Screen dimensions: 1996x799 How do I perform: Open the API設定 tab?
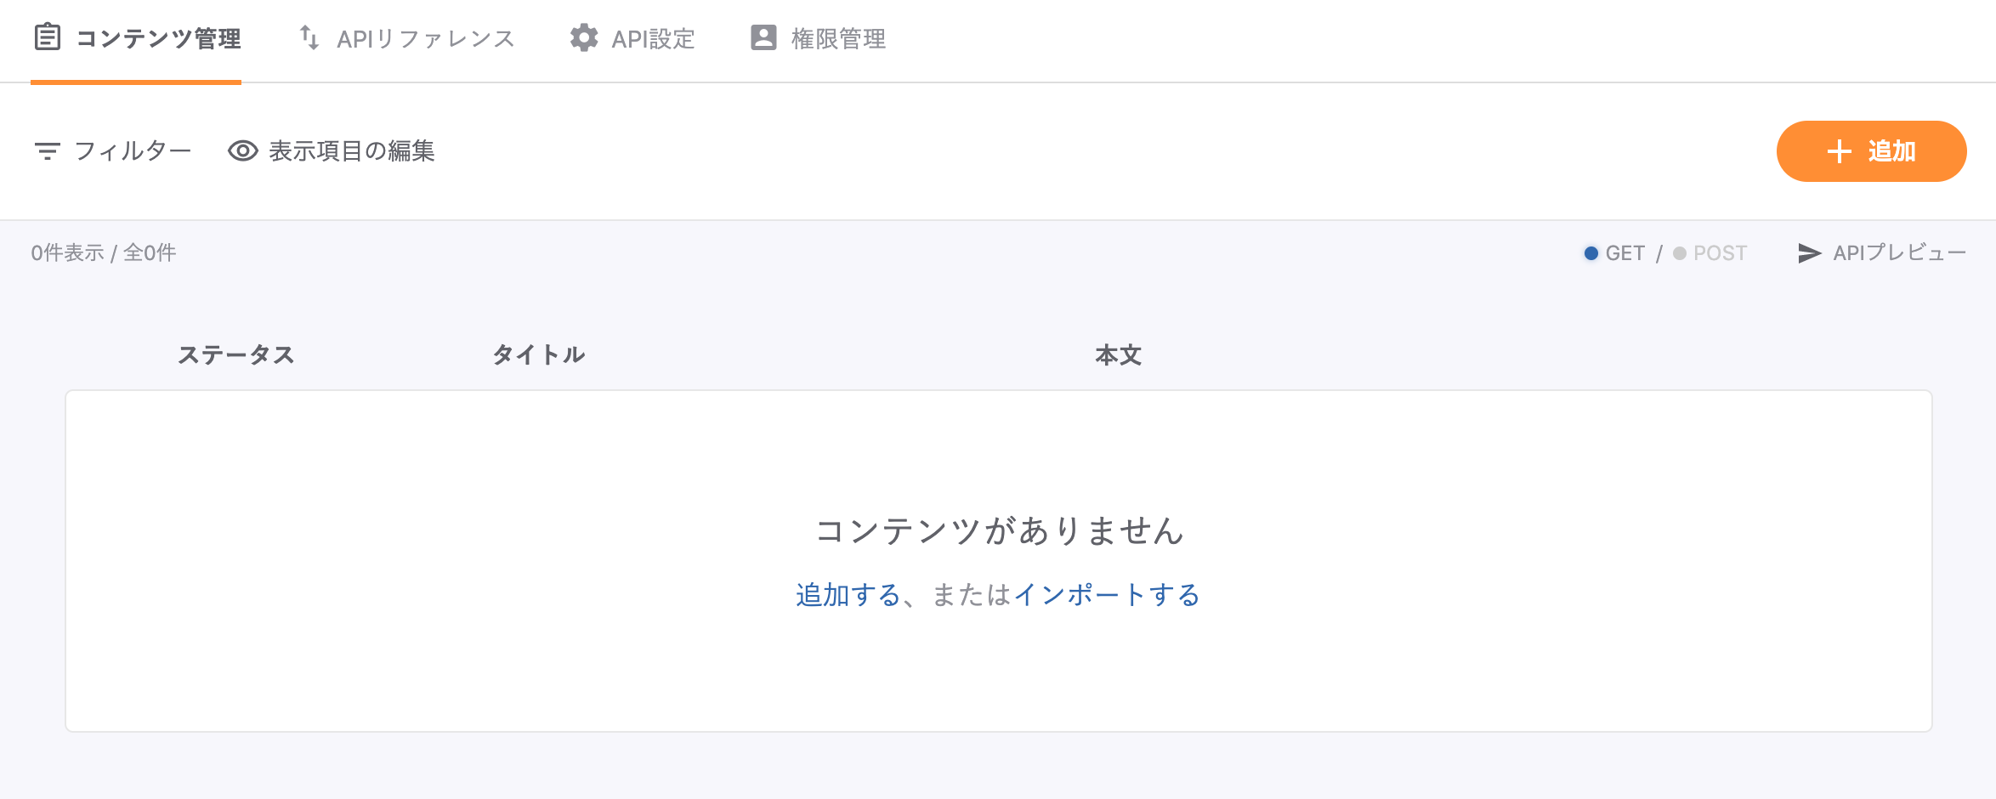(x=653, y=39)
